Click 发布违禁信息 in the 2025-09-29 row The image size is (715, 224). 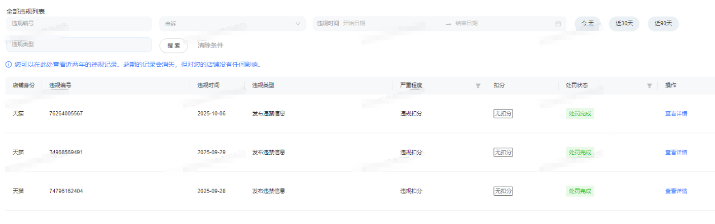[x=269, y=152]
